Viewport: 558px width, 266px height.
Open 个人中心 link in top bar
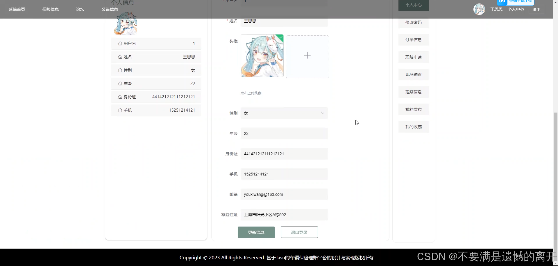click(x=516, y=9)
